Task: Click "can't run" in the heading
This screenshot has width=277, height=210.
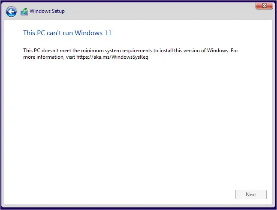Action: tap(60, 33)
